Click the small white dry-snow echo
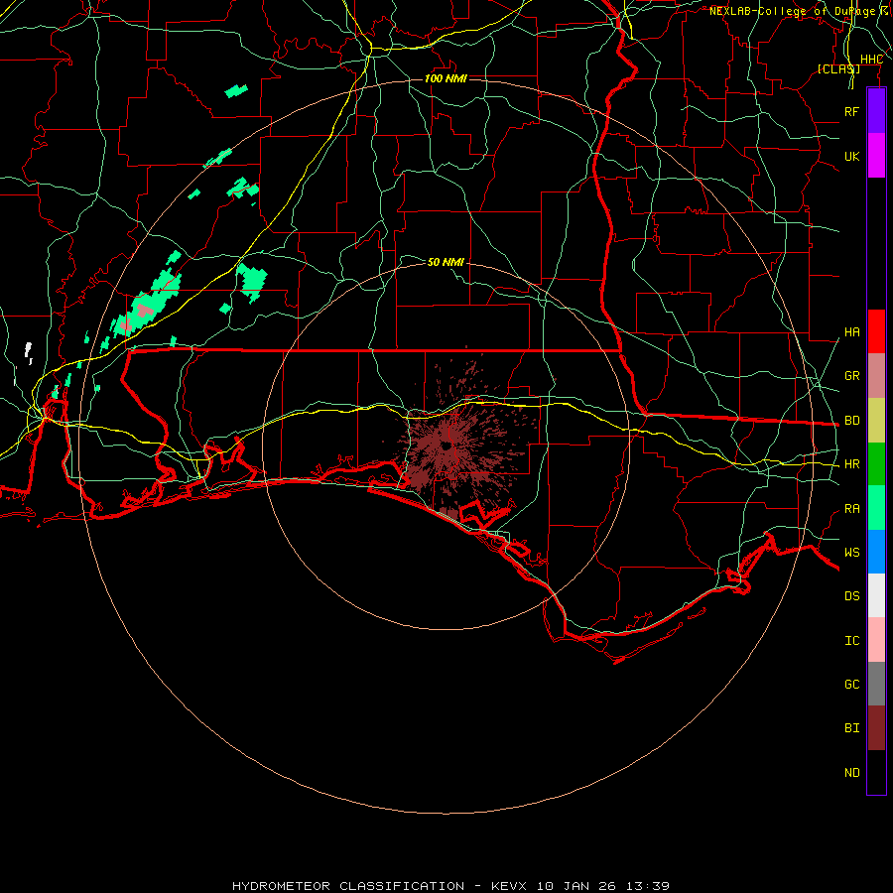The image size is (893, 893). [28, 351]
